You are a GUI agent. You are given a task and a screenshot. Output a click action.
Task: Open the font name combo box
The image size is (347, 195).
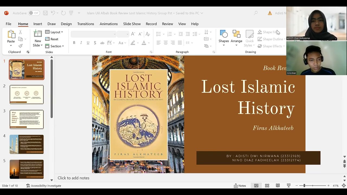[x=94, y=34]
